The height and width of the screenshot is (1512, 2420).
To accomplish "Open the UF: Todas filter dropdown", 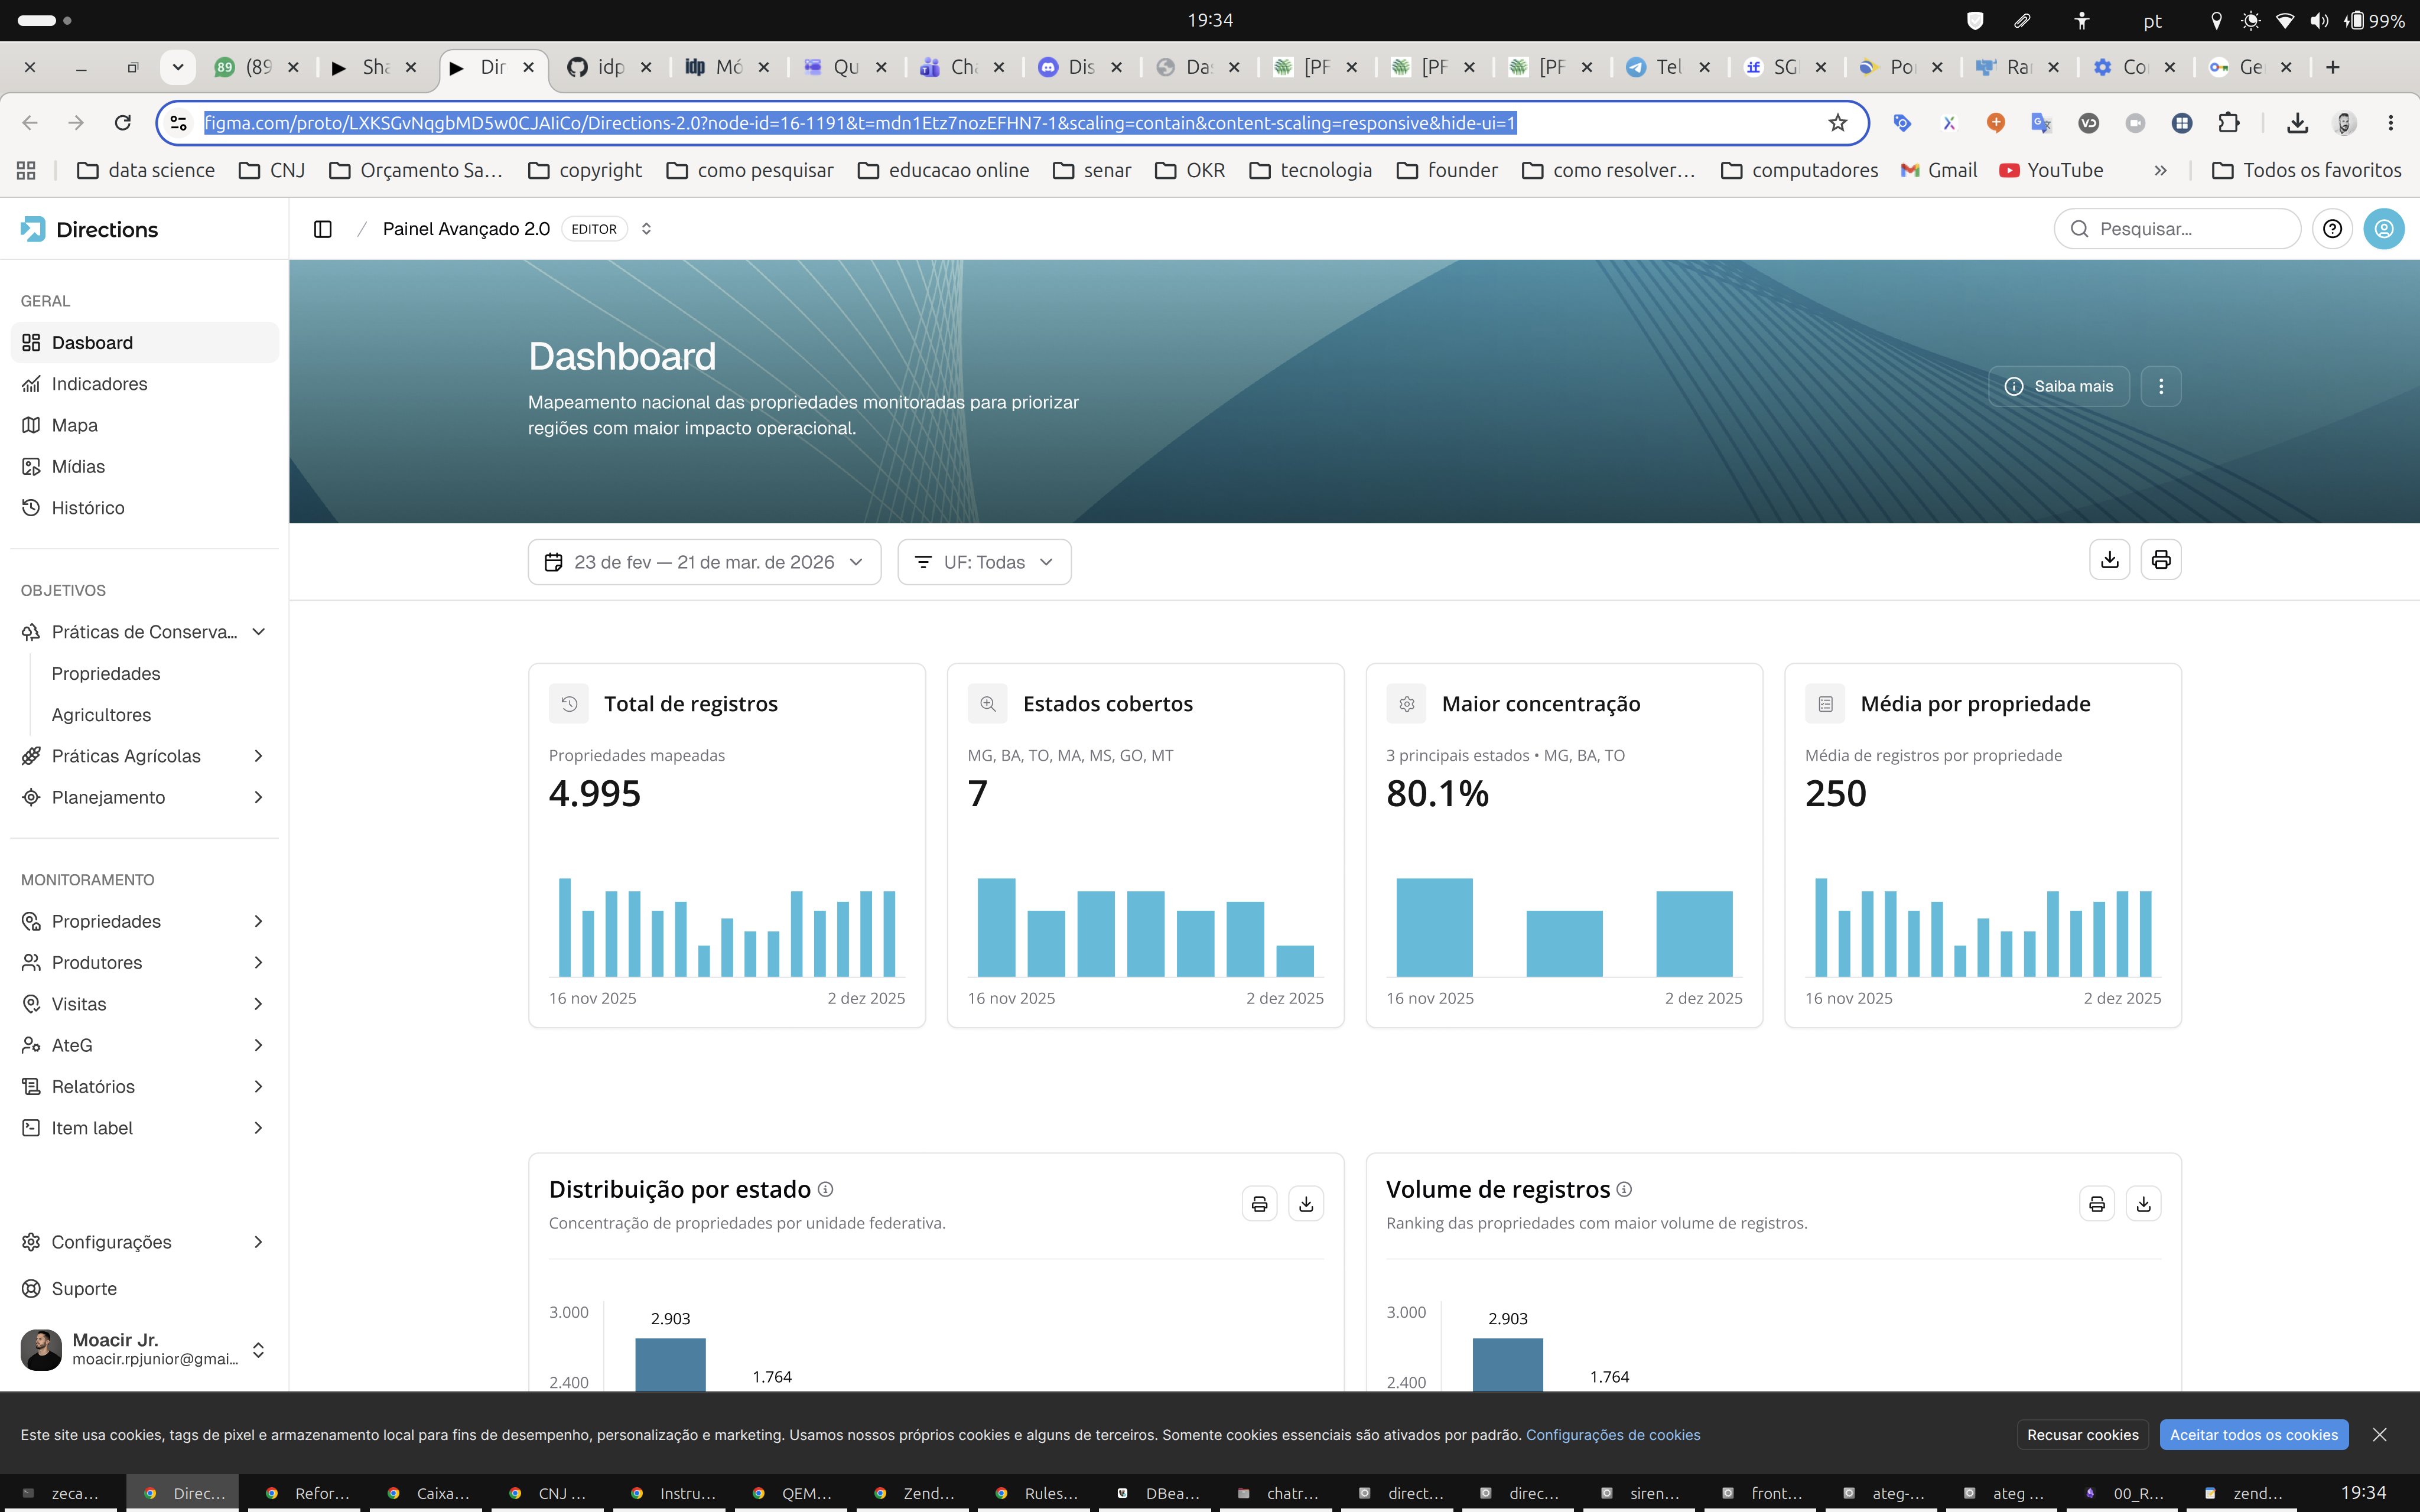I will pyautogui.click(x=984, y=562).
